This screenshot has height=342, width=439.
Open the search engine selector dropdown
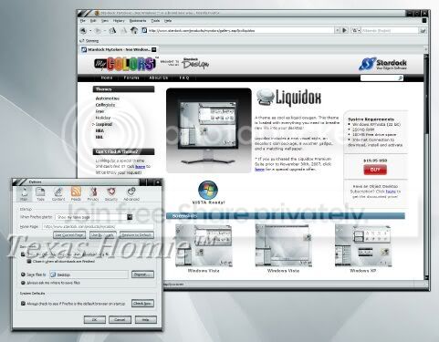pyautogui.click(x=356, y=30)
